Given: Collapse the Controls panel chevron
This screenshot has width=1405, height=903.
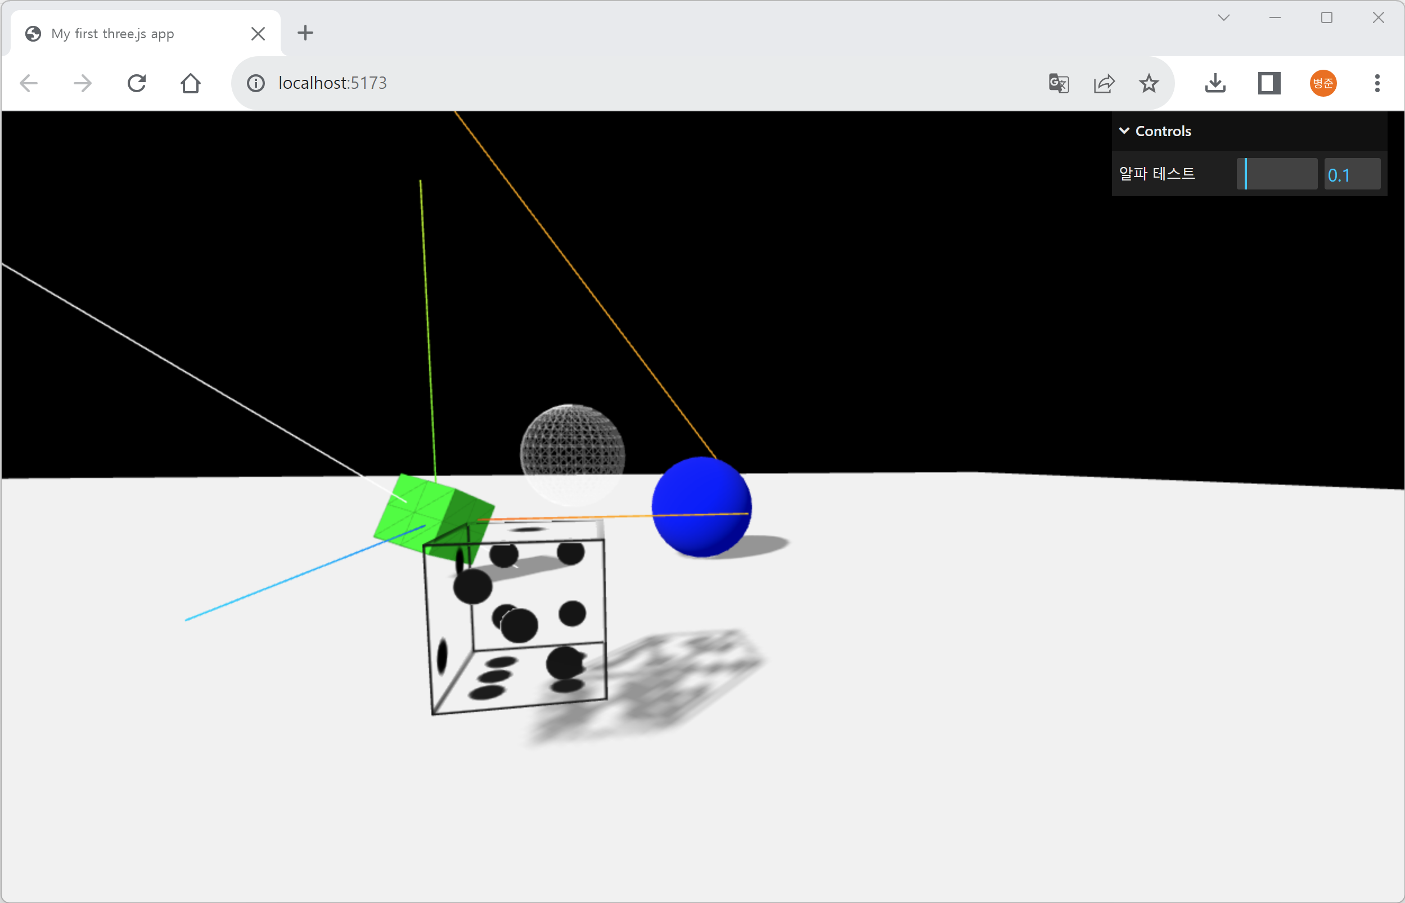Looking at the screenshot, I should (1124, 131).
